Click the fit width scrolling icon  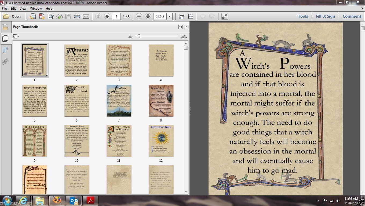point(182,16)
